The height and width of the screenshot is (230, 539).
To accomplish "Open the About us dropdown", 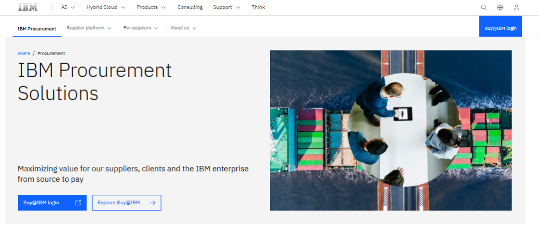I will [183, 28].
